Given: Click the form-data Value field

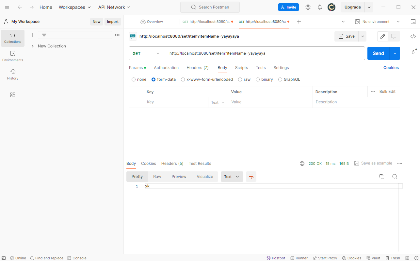Looking at the screenshot, I should [270, 102].
